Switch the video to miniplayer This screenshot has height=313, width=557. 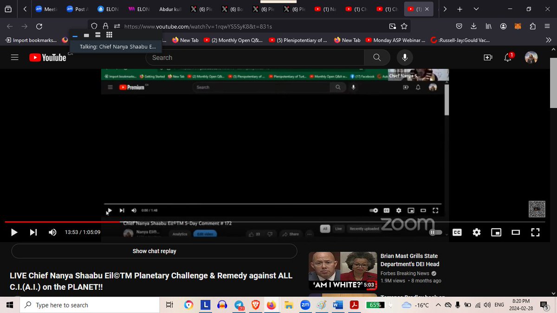click(x=496, y=232)
